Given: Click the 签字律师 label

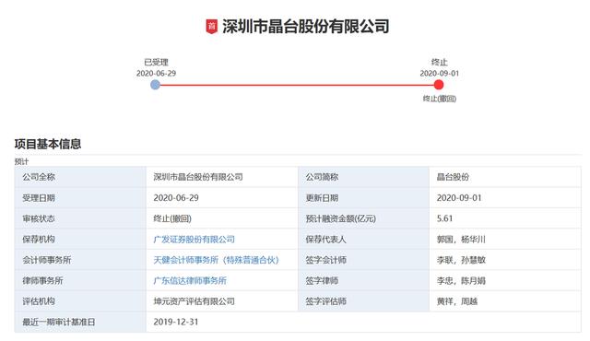Looking at the screenshot, I should click(x=322, y=280).
